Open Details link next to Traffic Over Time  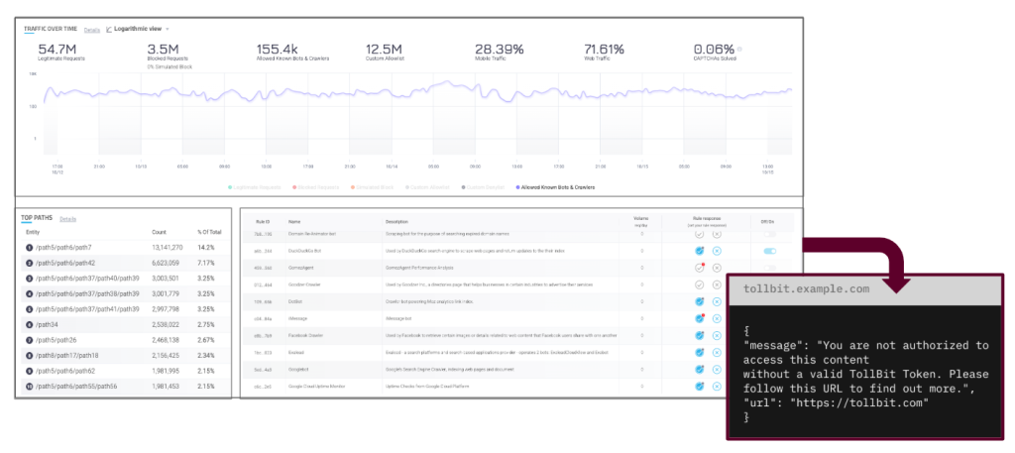(x=91, y=30)
